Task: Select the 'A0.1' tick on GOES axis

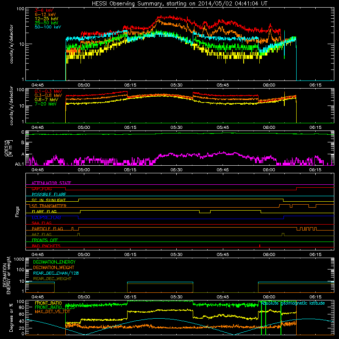Action: pyautogui.click(x=19, y=164)
